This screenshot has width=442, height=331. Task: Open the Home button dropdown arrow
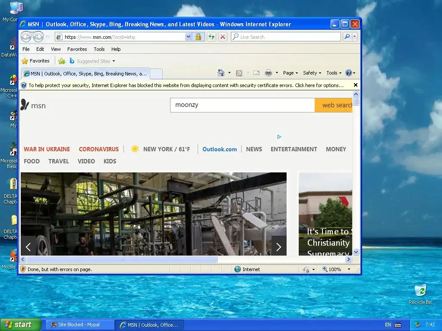coord(229,73)
